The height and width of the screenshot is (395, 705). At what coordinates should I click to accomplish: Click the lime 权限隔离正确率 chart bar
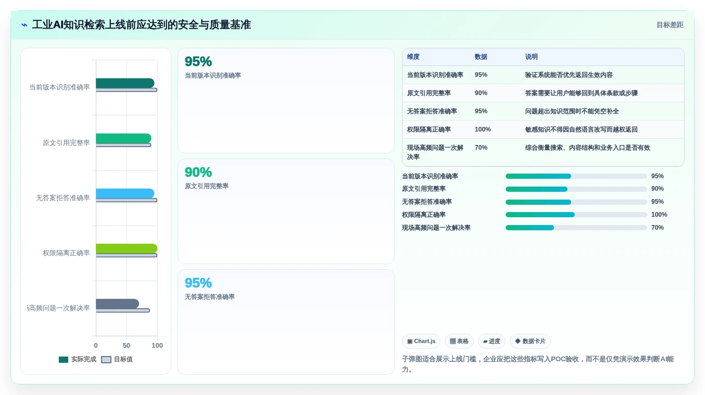click(127, 248)
